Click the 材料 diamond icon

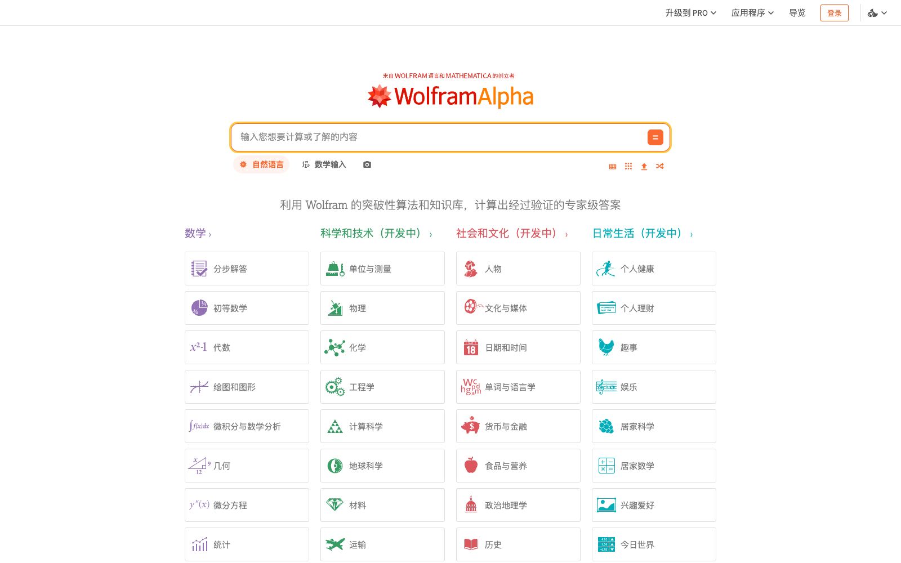pyautogui.click(x=335, y=504)
